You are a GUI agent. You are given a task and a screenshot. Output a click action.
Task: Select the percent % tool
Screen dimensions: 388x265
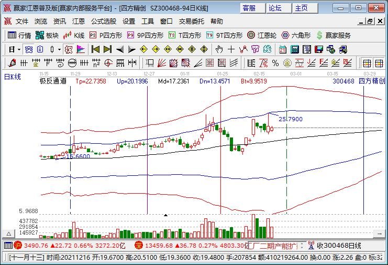pyautogui.click(x=275, y=63)
